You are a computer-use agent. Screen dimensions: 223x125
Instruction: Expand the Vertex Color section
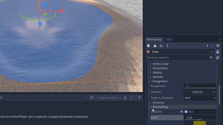point(161,64)
